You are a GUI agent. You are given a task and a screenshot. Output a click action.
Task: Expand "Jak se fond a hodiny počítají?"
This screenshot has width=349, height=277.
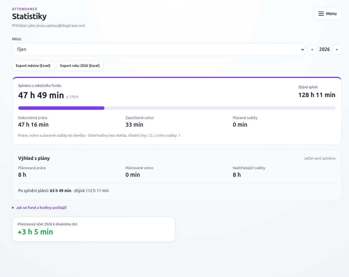click(39, 207)
